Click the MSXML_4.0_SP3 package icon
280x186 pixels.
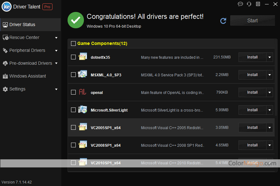[82, 74]
